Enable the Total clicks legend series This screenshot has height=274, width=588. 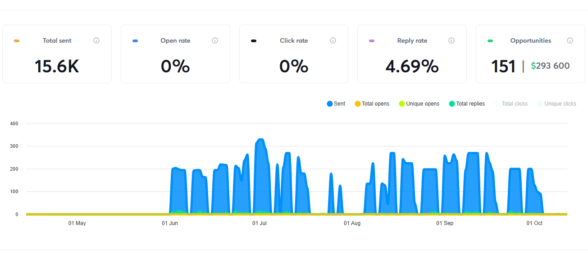(511, 104)
